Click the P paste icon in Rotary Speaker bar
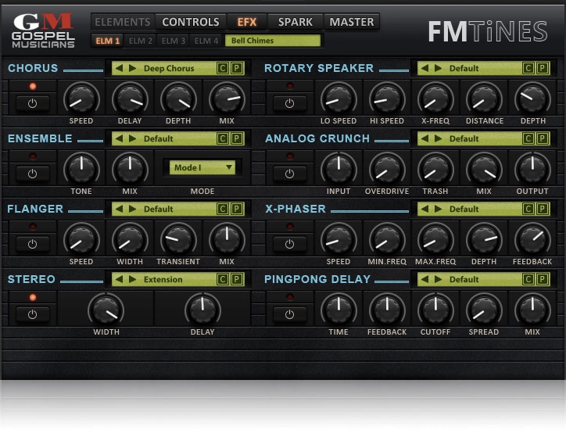This screenshot has height=430, width=566. [x=543, y=68]
